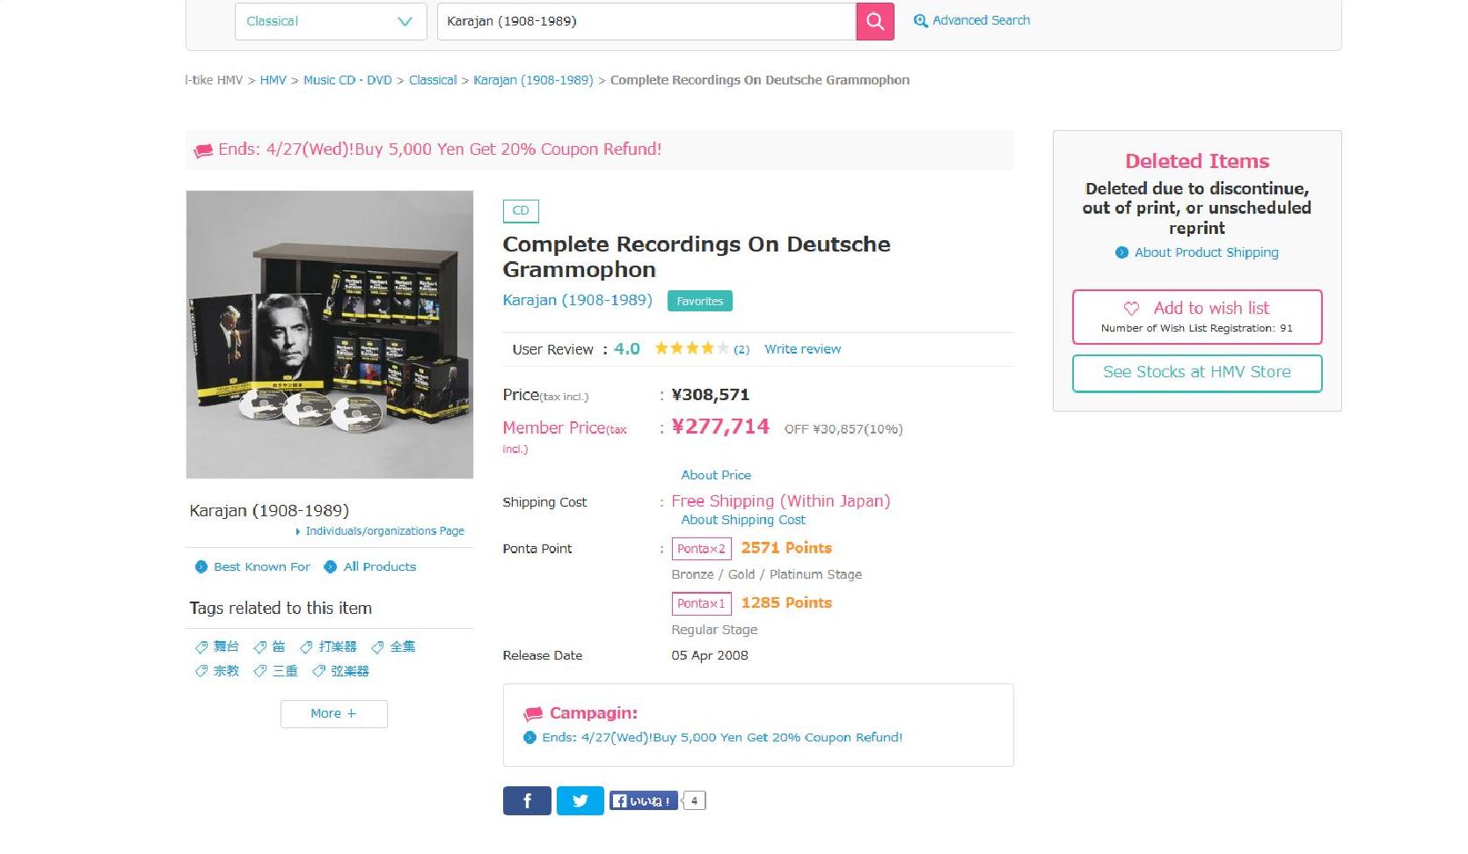Share the page via the Twitter icon
The width and height of the screenshot is (1468, 854).
coord(581,800)
